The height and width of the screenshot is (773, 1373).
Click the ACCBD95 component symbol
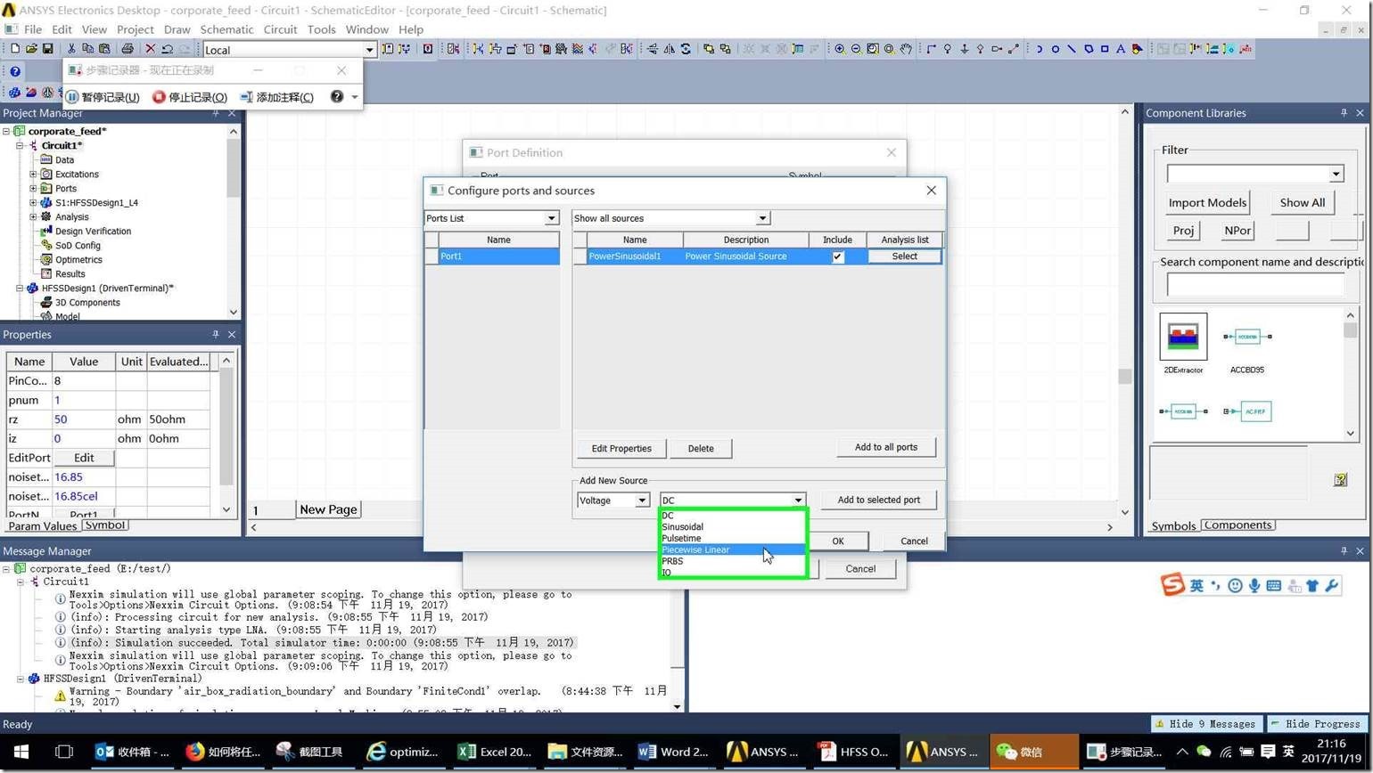1247,337
